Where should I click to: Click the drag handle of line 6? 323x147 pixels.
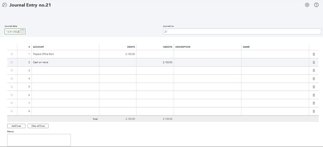tap(12, 95)
